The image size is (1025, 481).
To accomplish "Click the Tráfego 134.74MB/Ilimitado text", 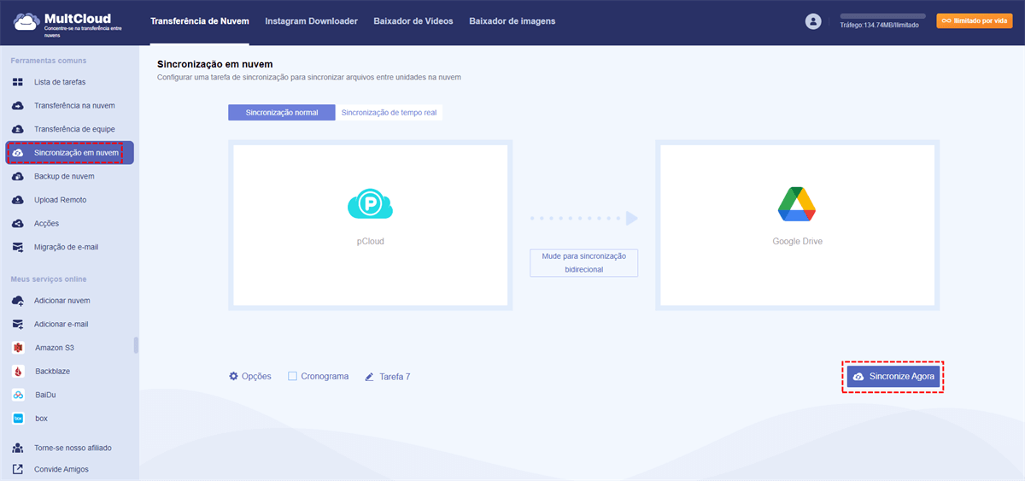I will [879, 26].
